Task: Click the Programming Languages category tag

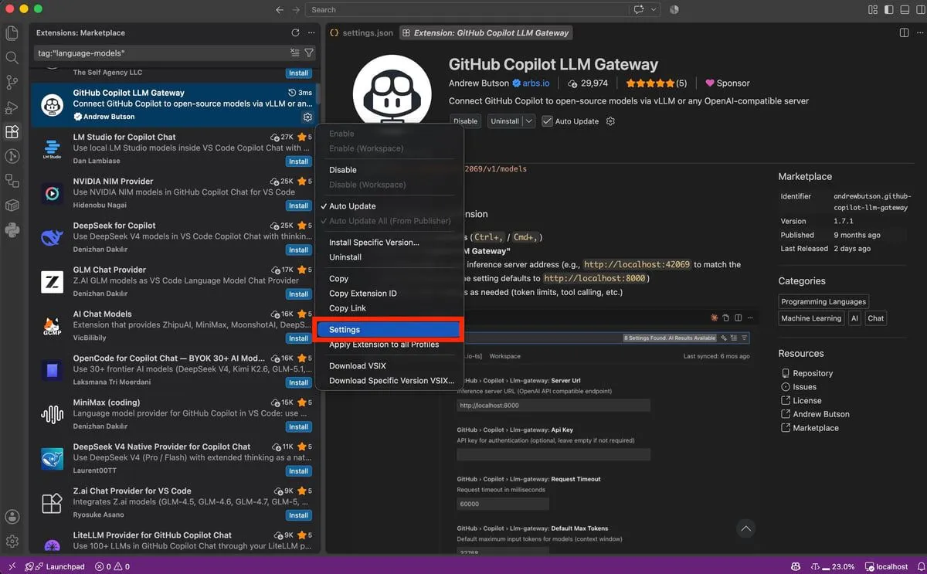Action: pyautogui.click(x=824, y=301)
